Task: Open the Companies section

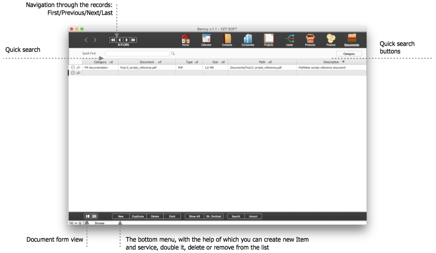Action: 248,39
